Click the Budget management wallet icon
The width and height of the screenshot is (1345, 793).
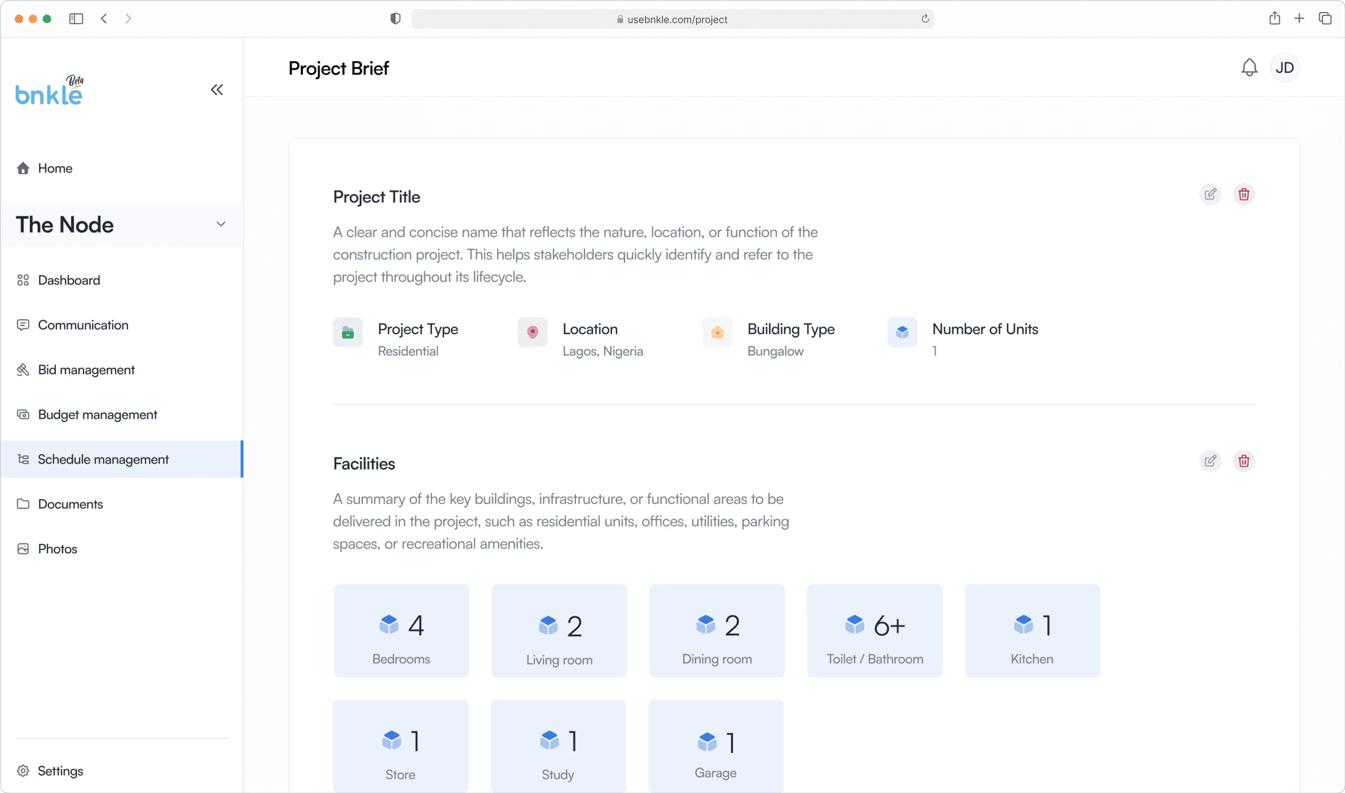click(x=23, y=414)
